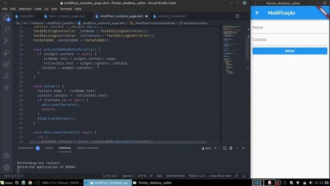
Task: Go back with arrow in Modificação app
Action: tap(257, 12)
